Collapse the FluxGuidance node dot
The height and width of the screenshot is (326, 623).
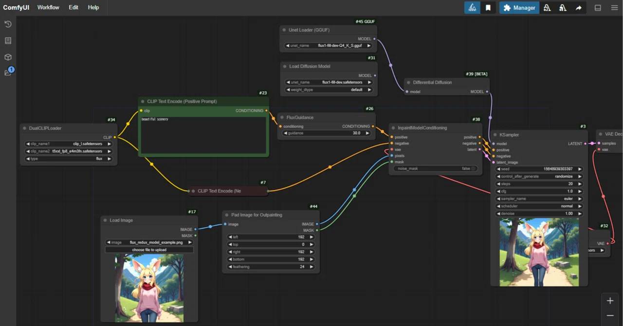tap(282, 118)
